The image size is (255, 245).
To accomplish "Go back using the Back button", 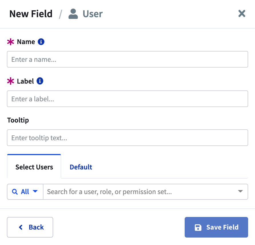I will 30,227.
